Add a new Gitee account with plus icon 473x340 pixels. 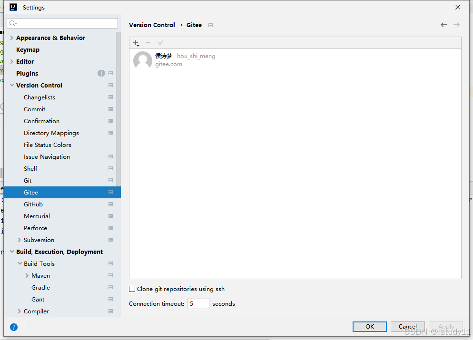(x=136, y=43)
